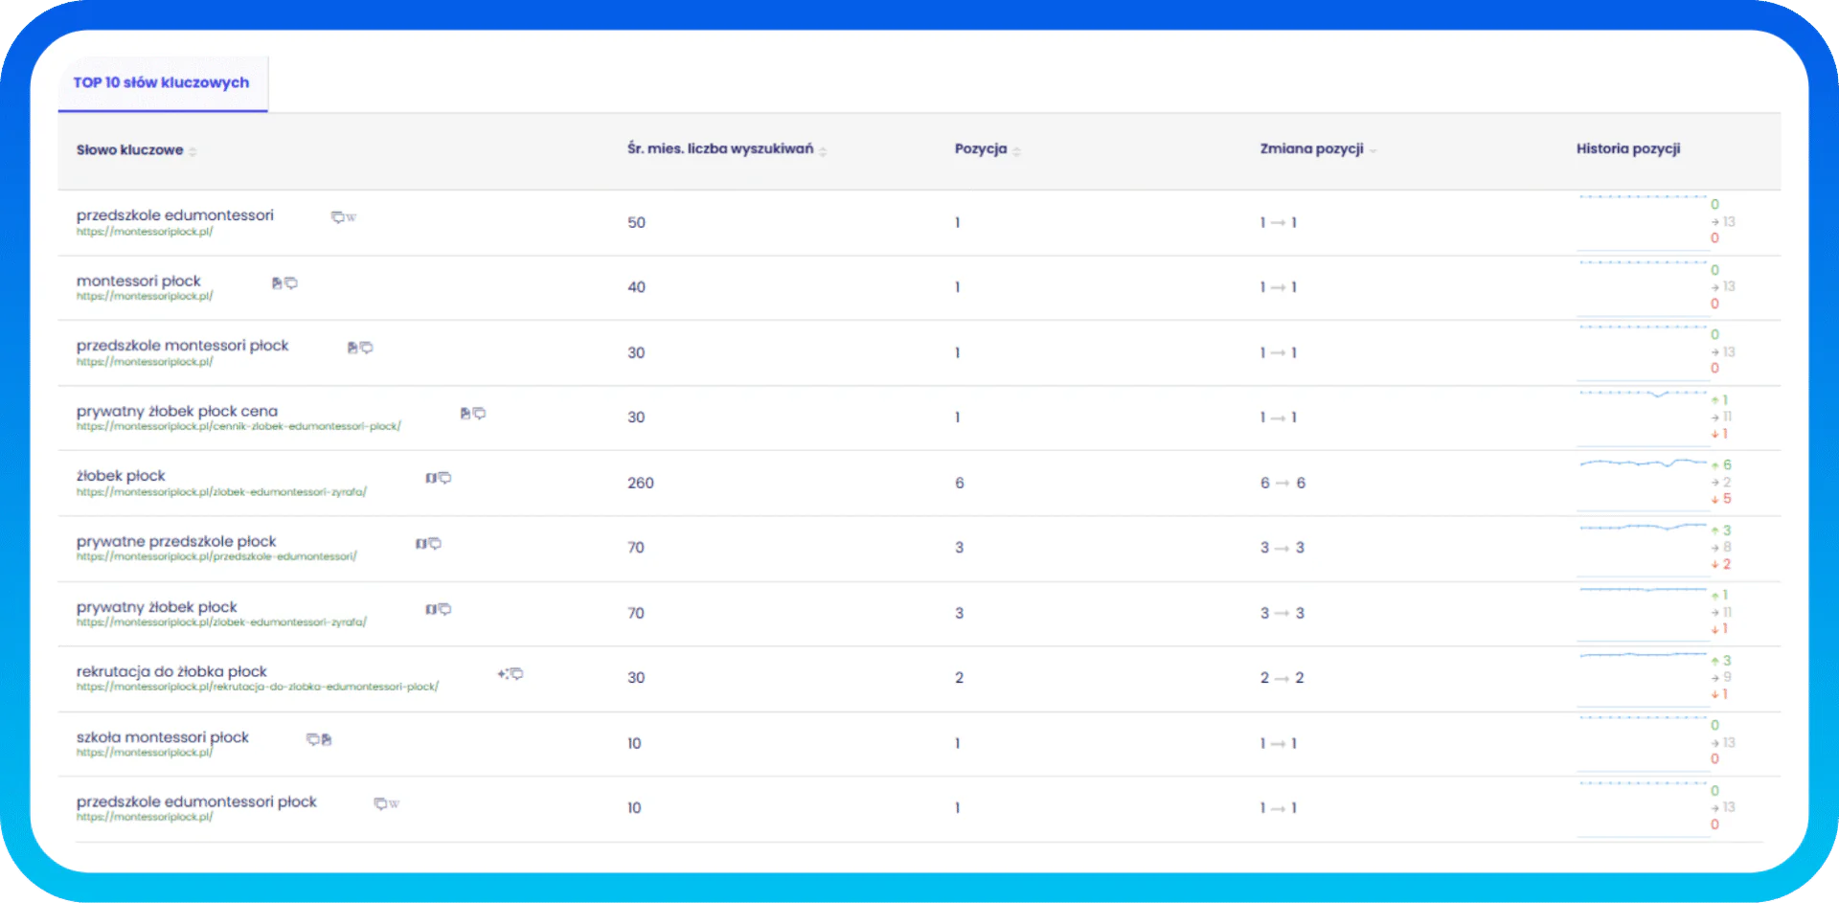
Task: Click sparkle AI icon beside 'rekrutacja do żłobka płock'
Action: pos(502,674)
